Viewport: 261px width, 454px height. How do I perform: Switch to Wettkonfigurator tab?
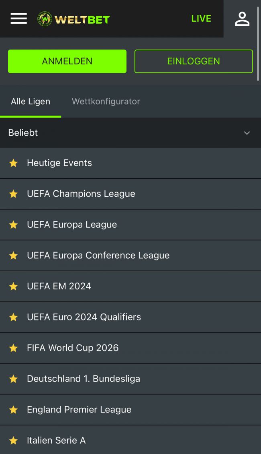point(106,101)
